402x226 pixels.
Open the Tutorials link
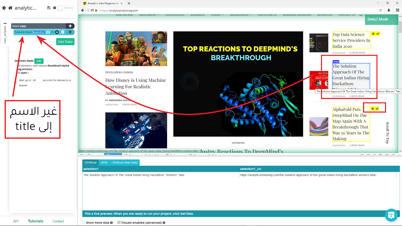click(x=36, y=221)
